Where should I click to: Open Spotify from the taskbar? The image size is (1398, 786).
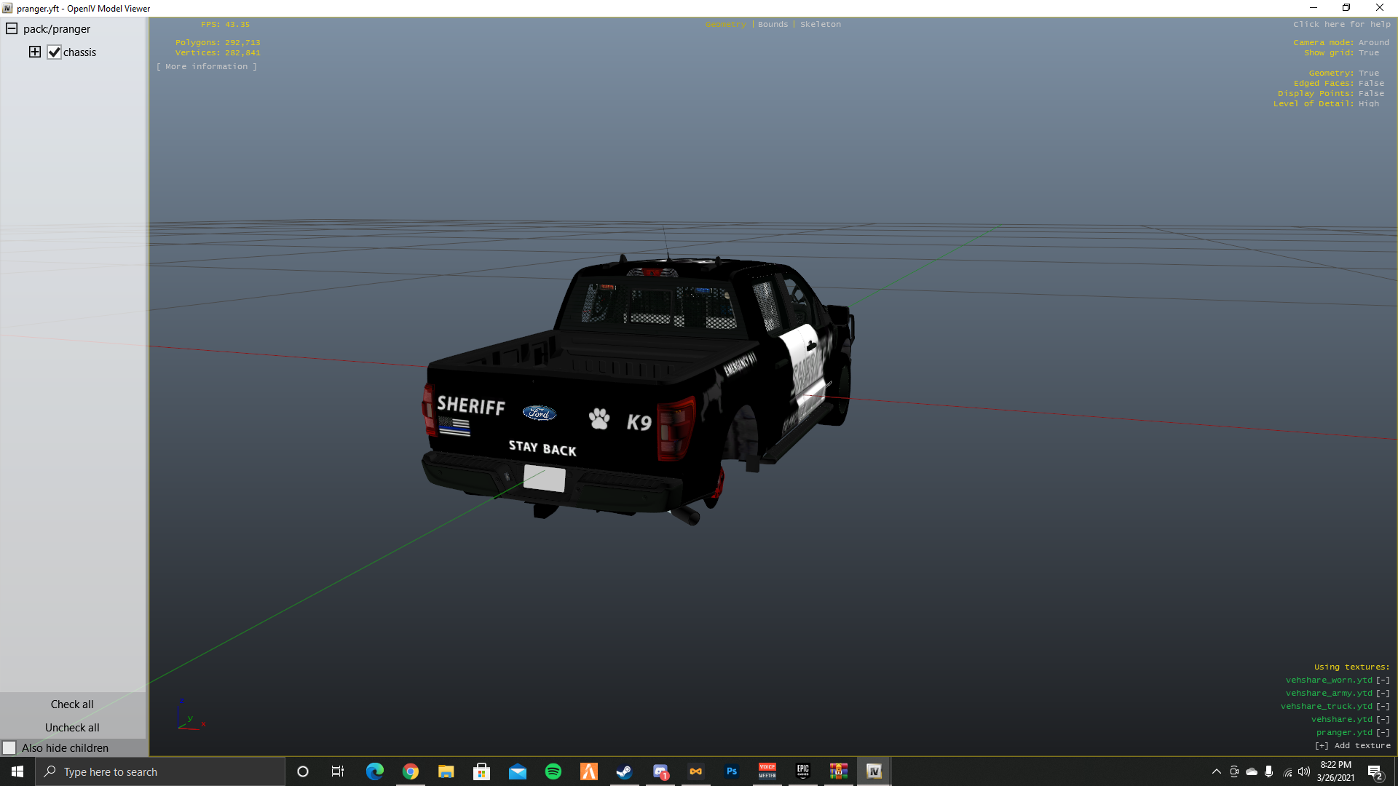pyautogui.click(x=553, y=771)
